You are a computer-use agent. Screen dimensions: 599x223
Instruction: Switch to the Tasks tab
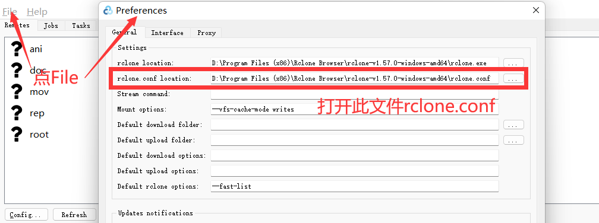coord(81,26)
